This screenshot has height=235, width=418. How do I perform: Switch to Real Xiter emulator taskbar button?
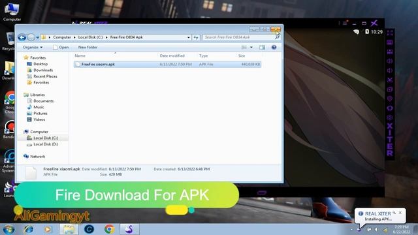pos(129,229)
